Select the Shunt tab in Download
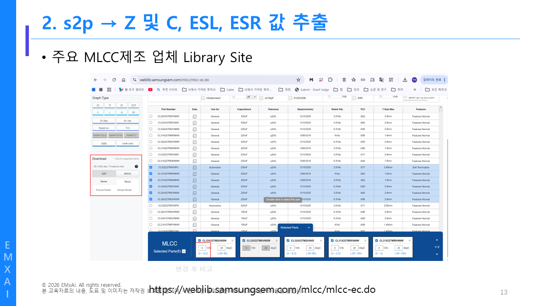 (127, 181)
